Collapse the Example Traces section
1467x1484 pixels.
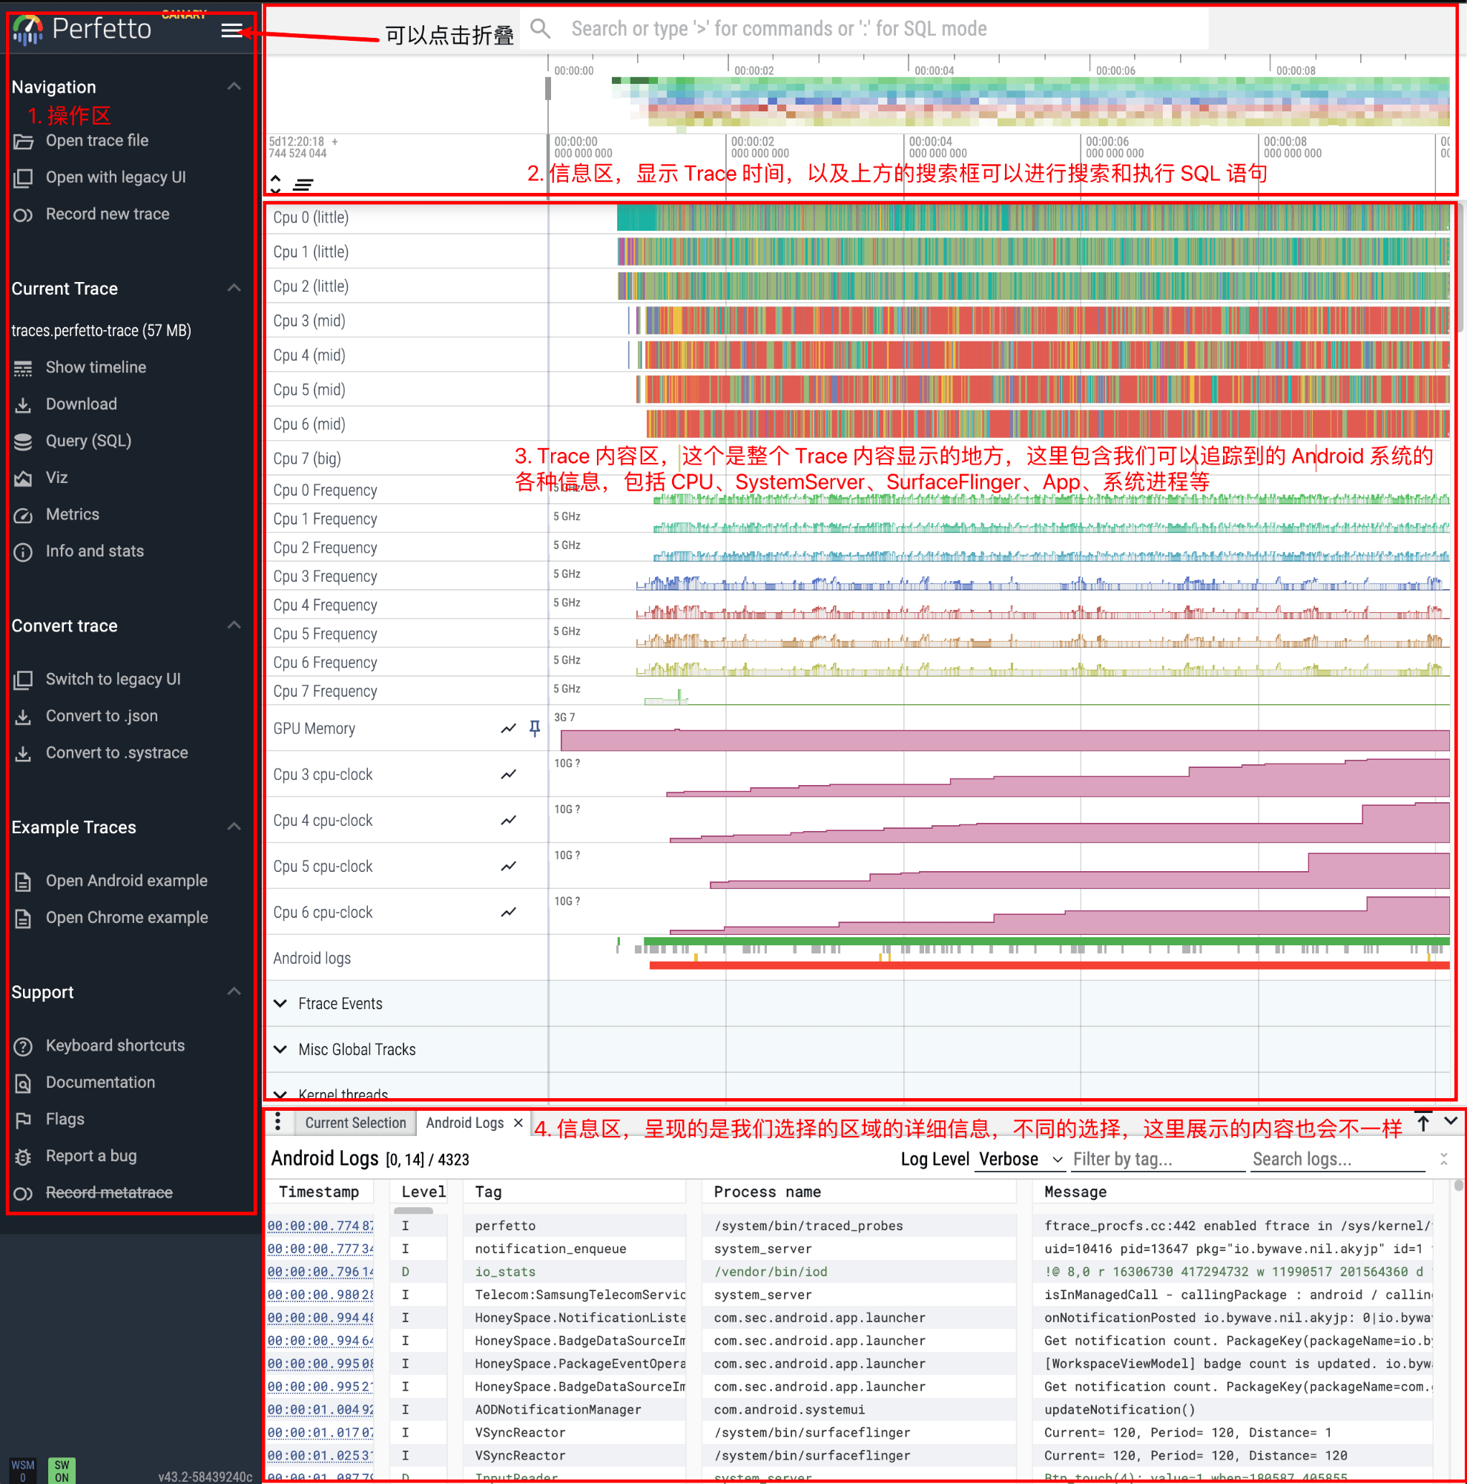234,827
